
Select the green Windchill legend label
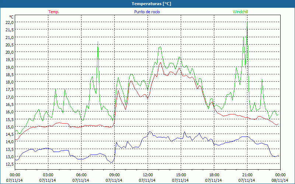[240, 12]
